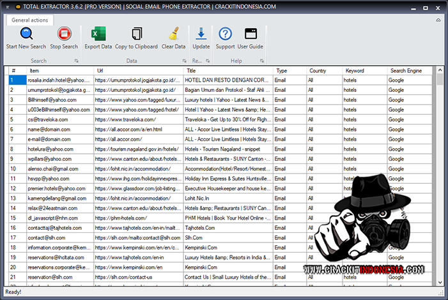Open Support via the question mark icon
Image resolution: width=448 pixels, height=300 pixels.
(225, 34)
